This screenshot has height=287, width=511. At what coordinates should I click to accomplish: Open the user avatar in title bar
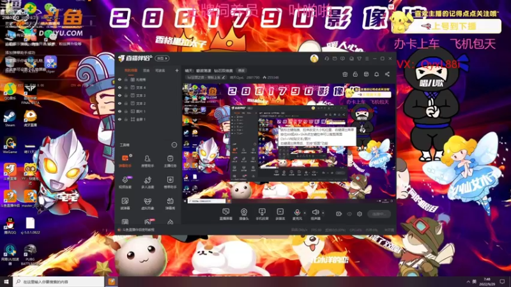[x=314, y=59]
